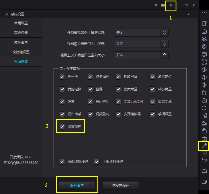Toggle the 视频录制 checkbox

90,114
